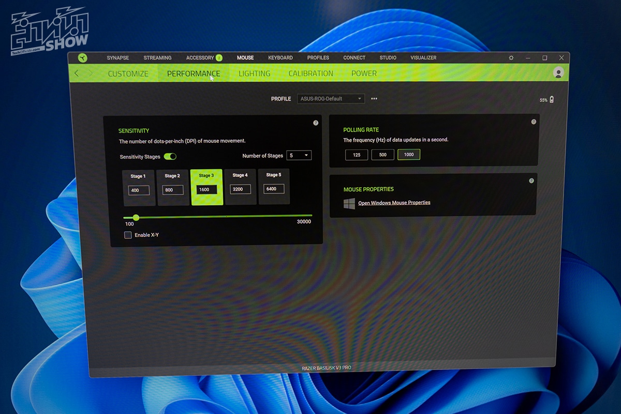The width and height of the screenshot is (621, 414).
Task: Select Stage 4 DPI card
Action: tap(240, 187)
